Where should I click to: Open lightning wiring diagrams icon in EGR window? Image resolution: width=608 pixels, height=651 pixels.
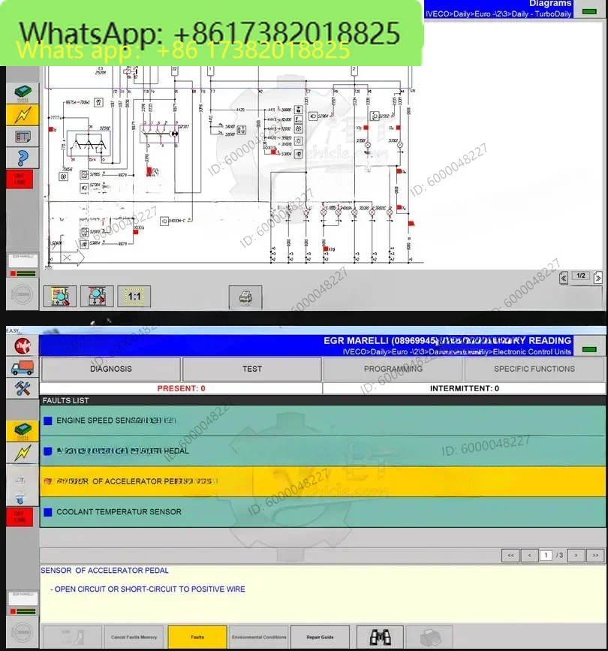click(x=23, y=453)
